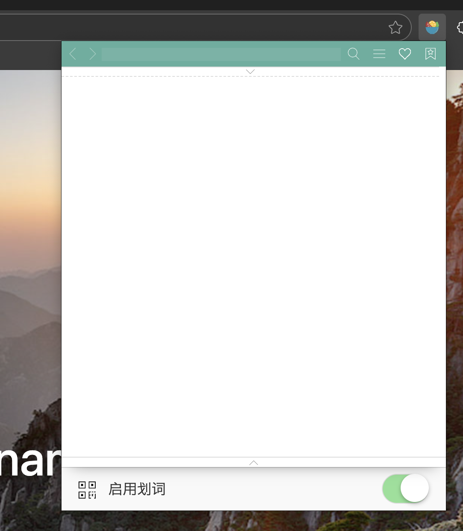463x531 pixels.
Task: Focus the dictionary search text box
Action: coord(221,54)
